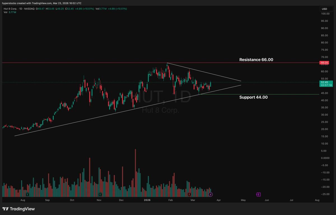Select the Resistance 66.00 text annotation

[x=256, y=60]
